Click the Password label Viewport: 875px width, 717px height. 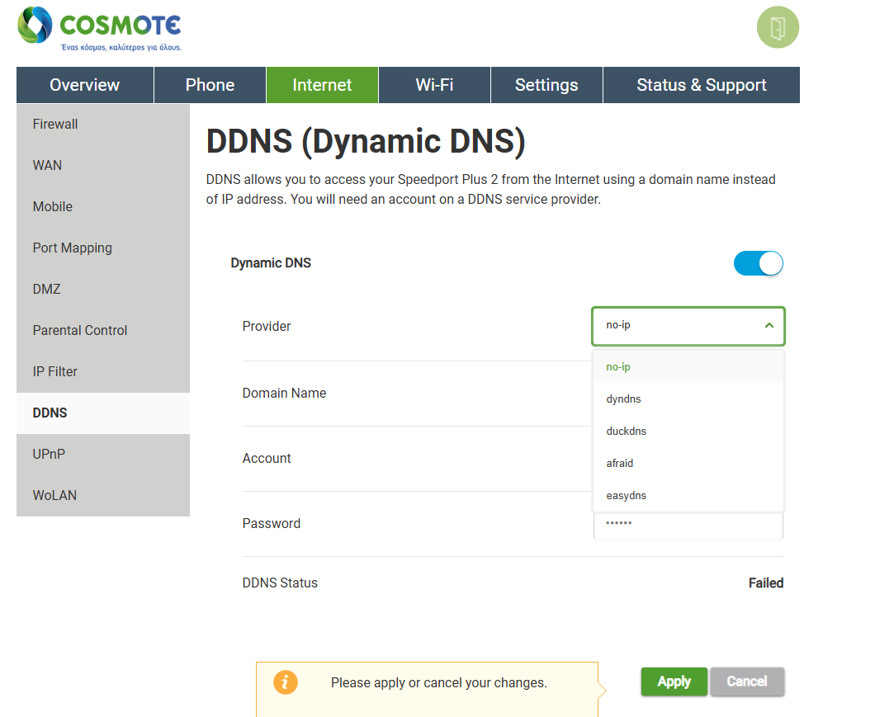[x=272, y=524]
